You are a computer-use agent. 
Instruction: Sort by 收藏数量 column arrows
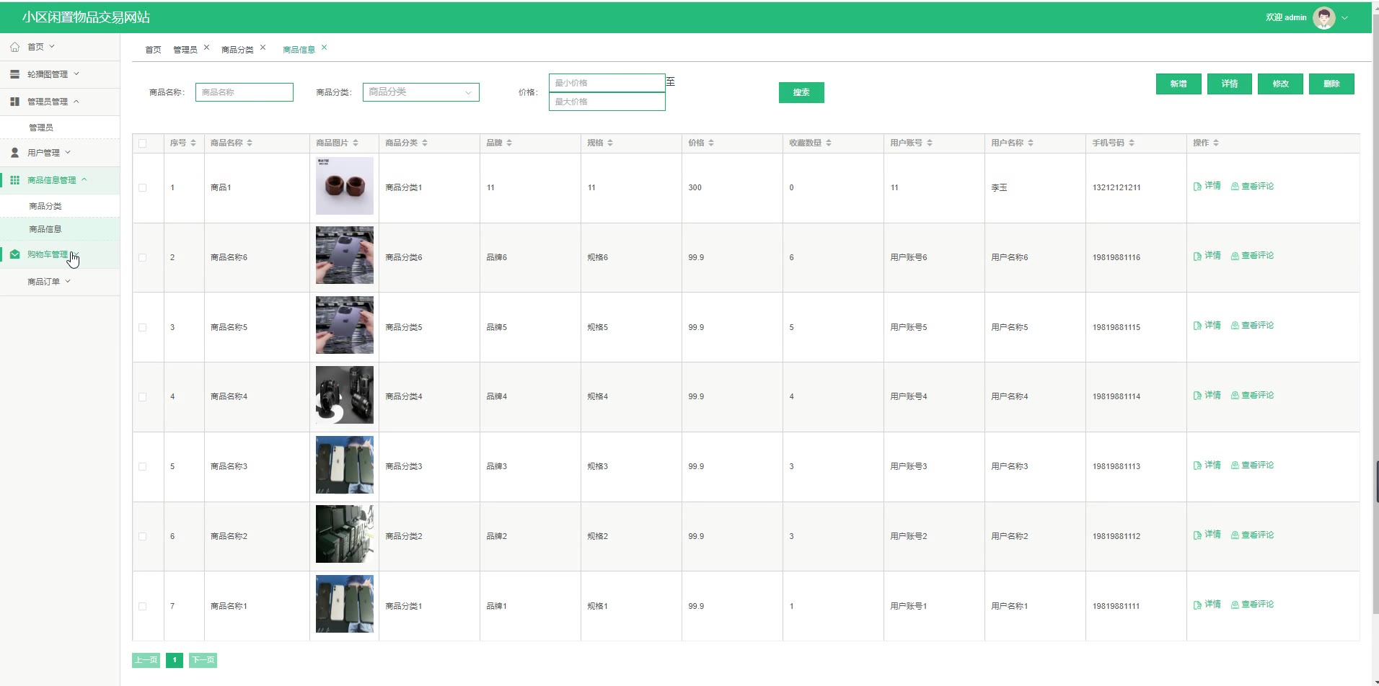pyautogui.click(x=829, y=143)
